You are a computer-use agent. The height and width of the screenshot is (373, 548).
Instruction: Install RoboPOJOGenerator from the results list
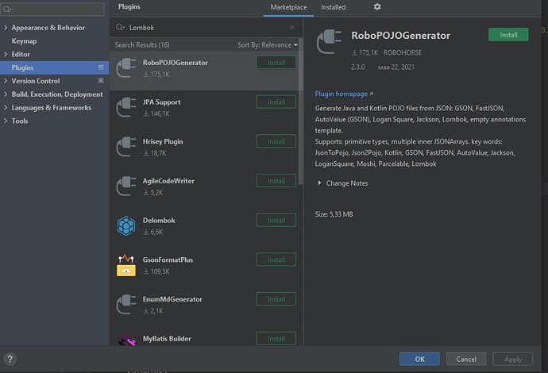click(x=276, y=63)
